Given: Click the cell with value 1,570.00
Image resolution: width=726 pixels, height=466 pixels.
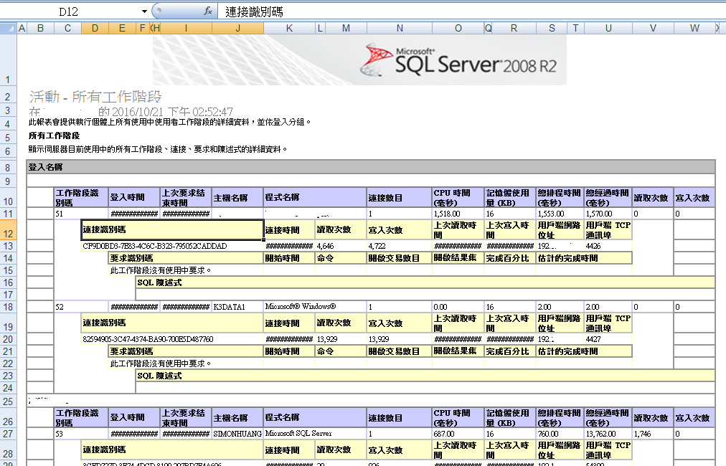Looking at the screenshot, I should (x=608, y=214).
